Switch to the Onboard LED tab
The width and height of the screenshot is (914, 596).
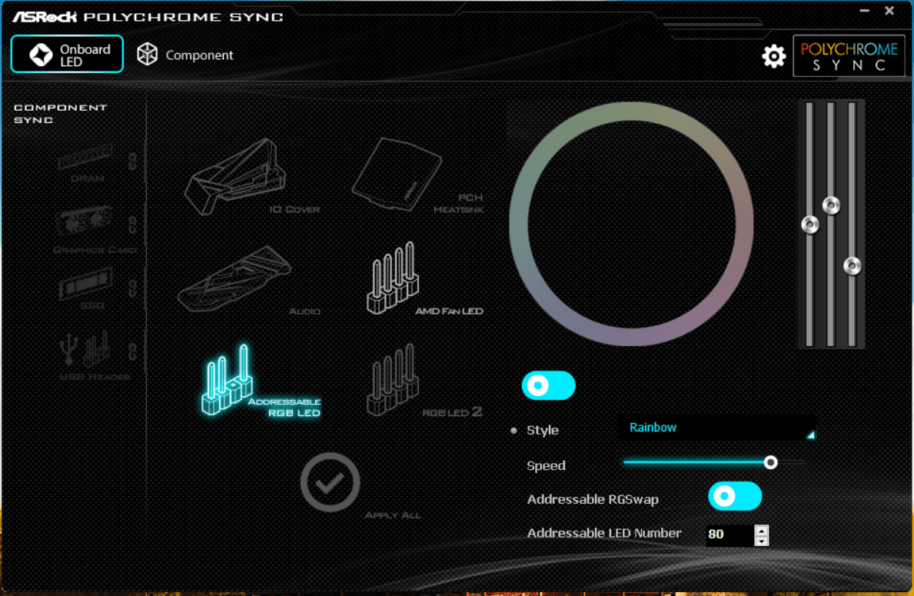pyautogui.click(x=67, y=55)
